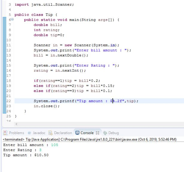Click the Declaration view icon
Image resolution: width=184 pixels, height=172 pixels.
(x=50, y=133)
